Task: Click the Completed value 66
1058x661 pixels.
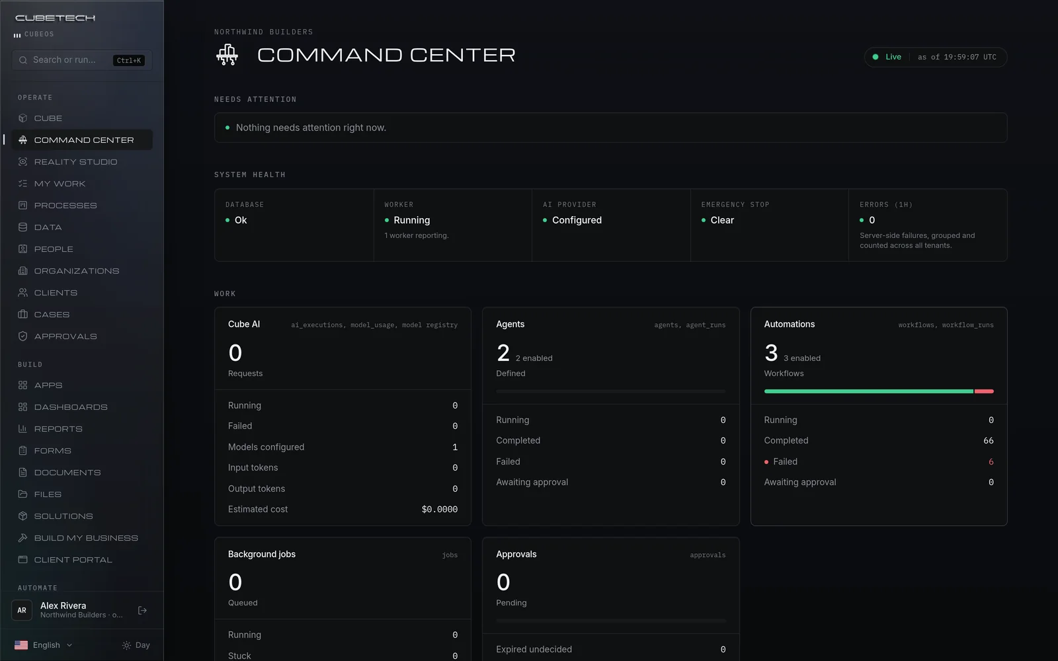Action: pos(989,441)
